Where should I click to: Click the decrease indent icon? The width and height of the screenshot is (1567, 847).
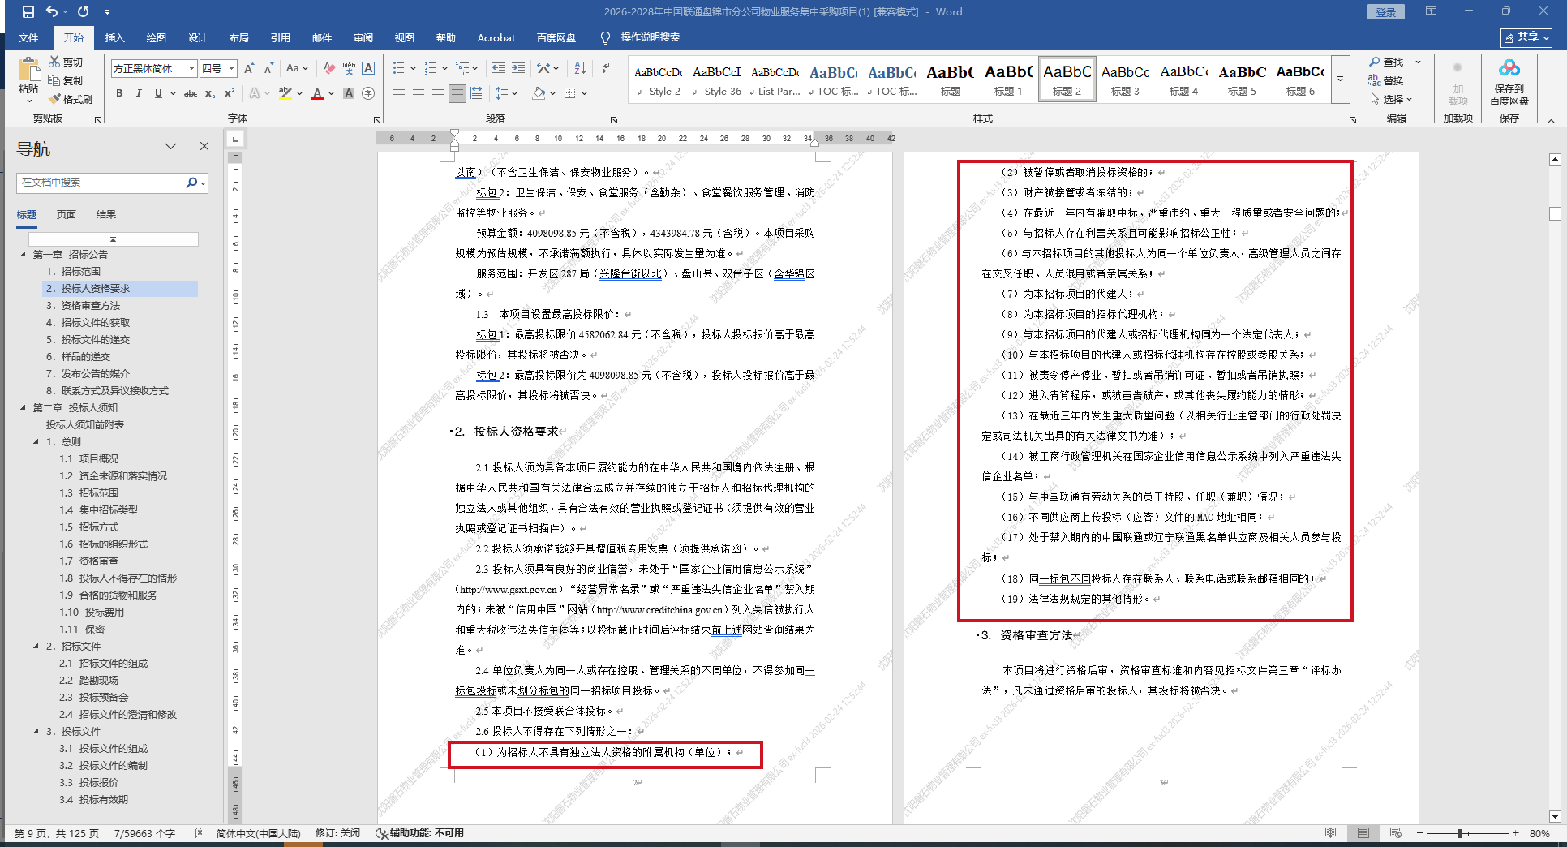pos(499,68)
